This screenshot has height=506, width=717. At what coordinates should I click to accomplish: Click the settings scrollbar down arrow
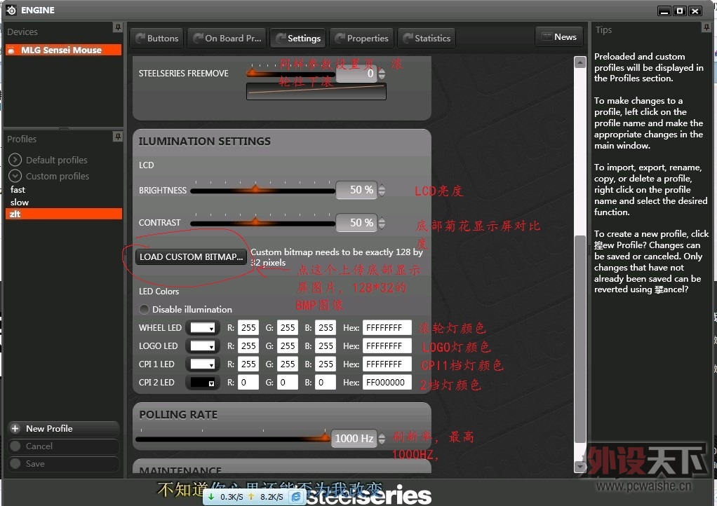pos(579,467)
